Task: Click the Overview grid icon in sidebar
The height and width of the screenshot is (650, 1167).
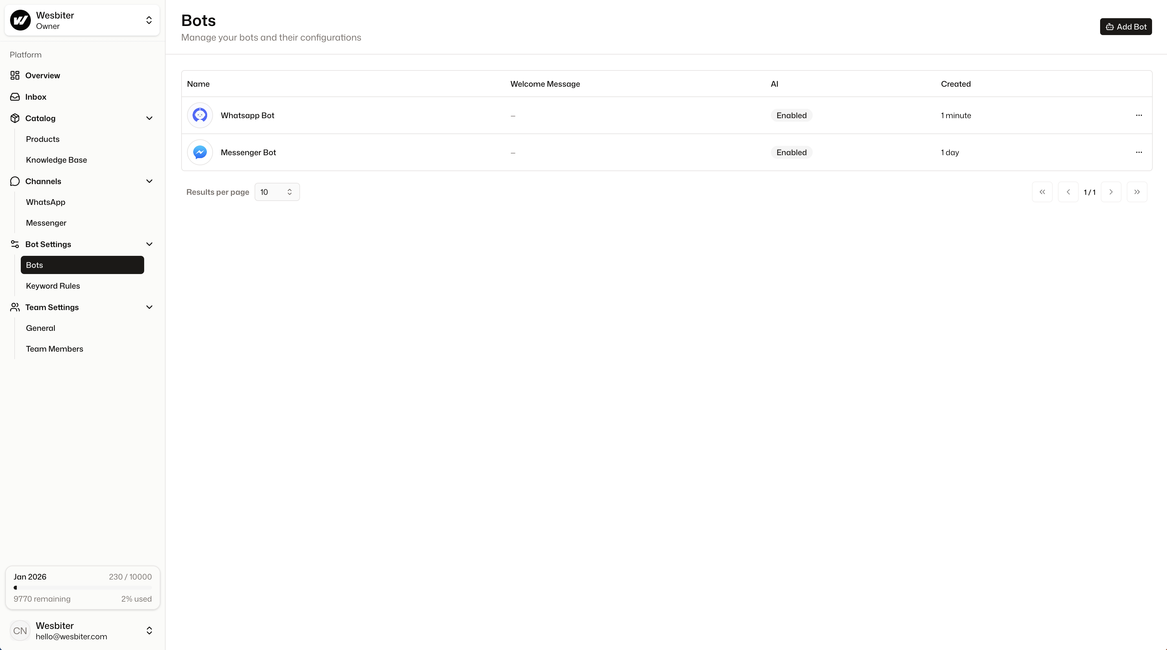Action: click(15, 75)
